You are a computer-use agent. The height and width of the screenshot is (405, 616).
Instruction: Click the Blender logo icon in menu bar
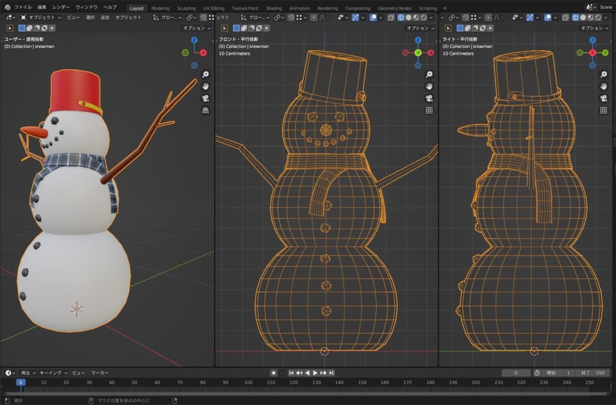click(x=7, y=7)
